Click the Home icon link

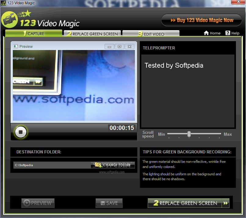pos(212,33)
